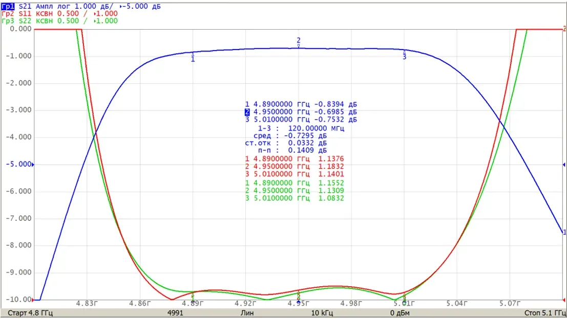Image resolution: width=567 pixels, height=319 pixels.
Task: Select red S11 marker readout value 1.1376
Action: (x=331, y=159)
